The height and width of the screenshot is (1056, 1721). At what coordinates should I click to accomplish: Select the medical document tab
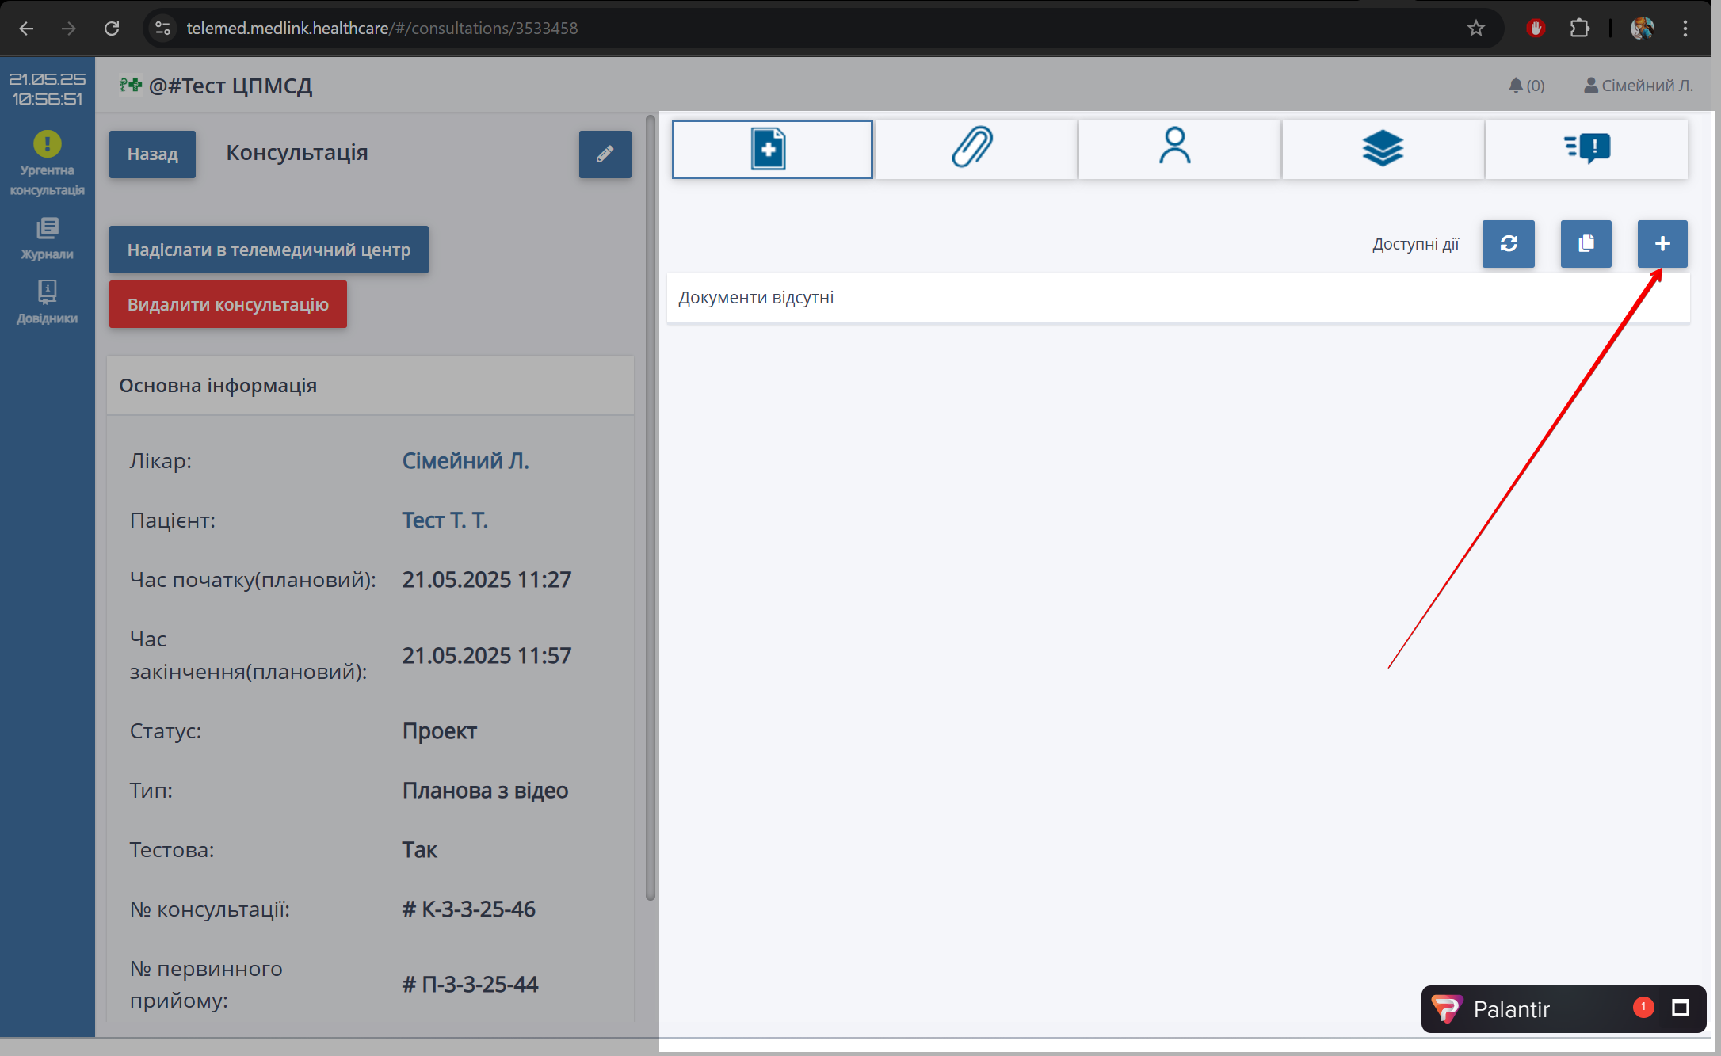(x=772, y=148)
